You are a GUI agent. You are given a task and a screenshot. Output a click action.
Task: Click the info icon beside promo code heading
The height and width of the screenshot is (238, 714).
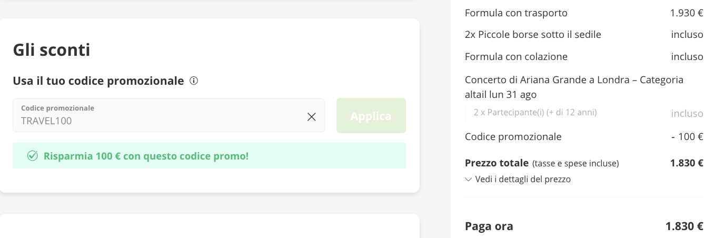tap(194, 81)
